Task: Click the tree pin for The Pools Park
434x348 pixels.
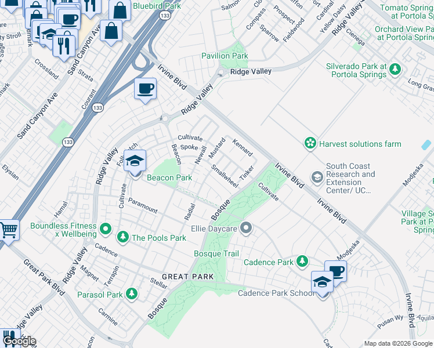Action: click(123, 237)
